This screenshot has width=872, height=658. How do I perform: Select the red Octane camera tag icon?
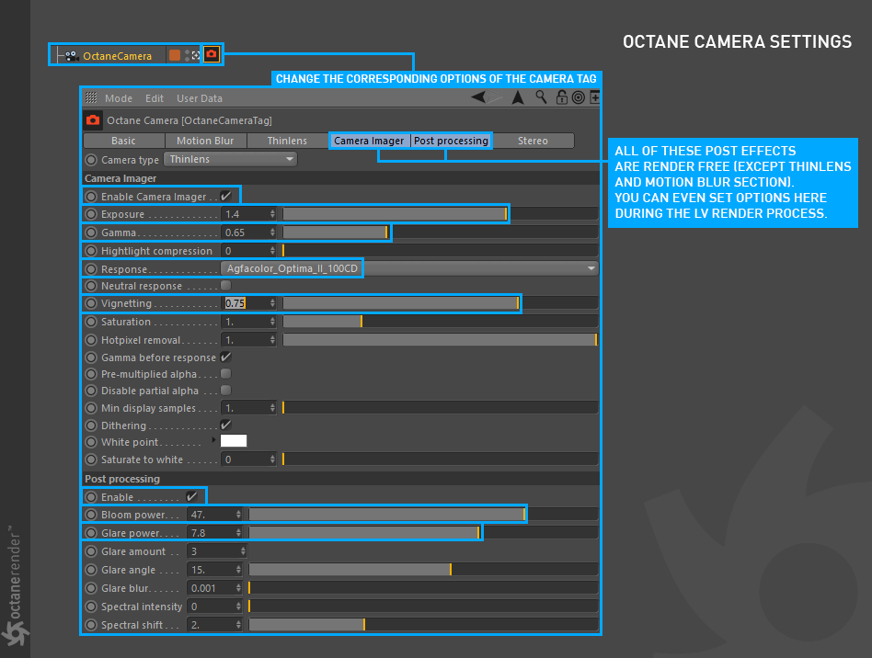click(212, 54)
